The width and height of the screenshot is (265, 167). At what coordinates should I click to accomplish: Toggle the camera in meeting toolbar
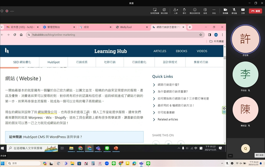click(225, 10)
